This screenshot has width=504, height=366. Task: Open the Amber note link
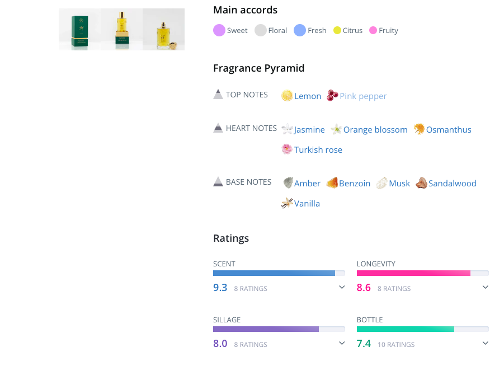[x=307, y=184]
